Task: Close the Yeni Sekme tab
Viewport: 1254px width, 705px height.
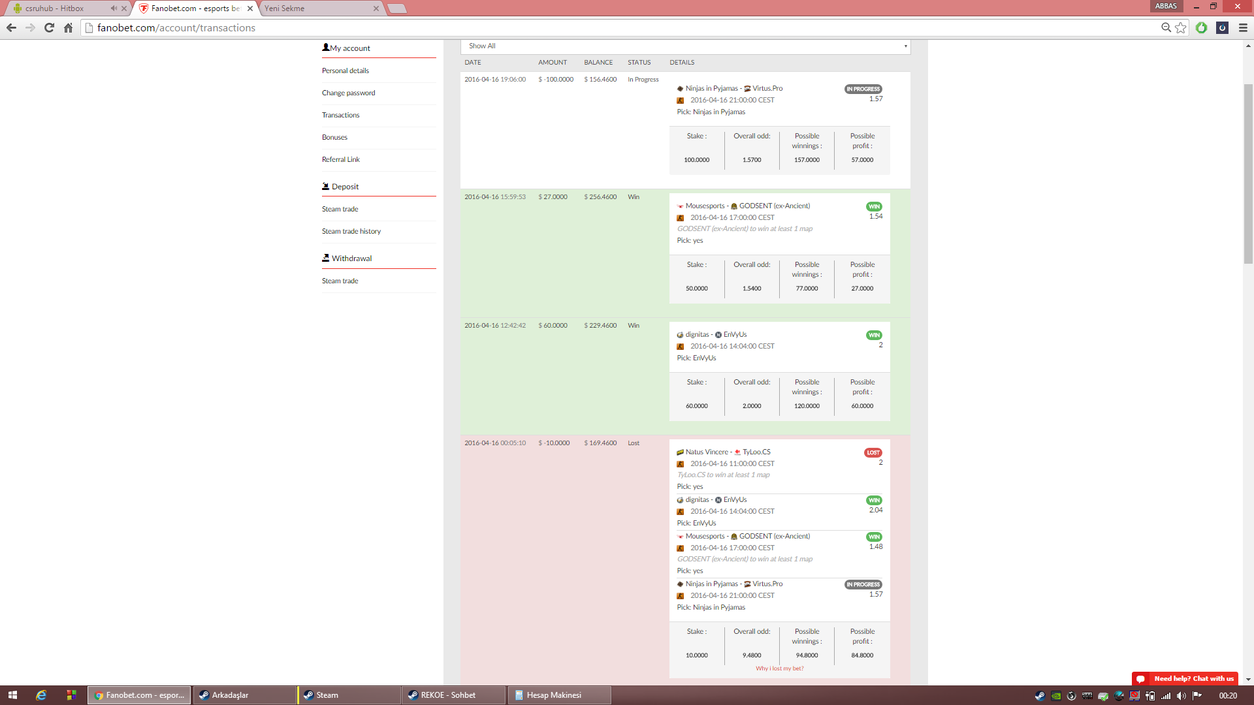Action: (376, 8)
